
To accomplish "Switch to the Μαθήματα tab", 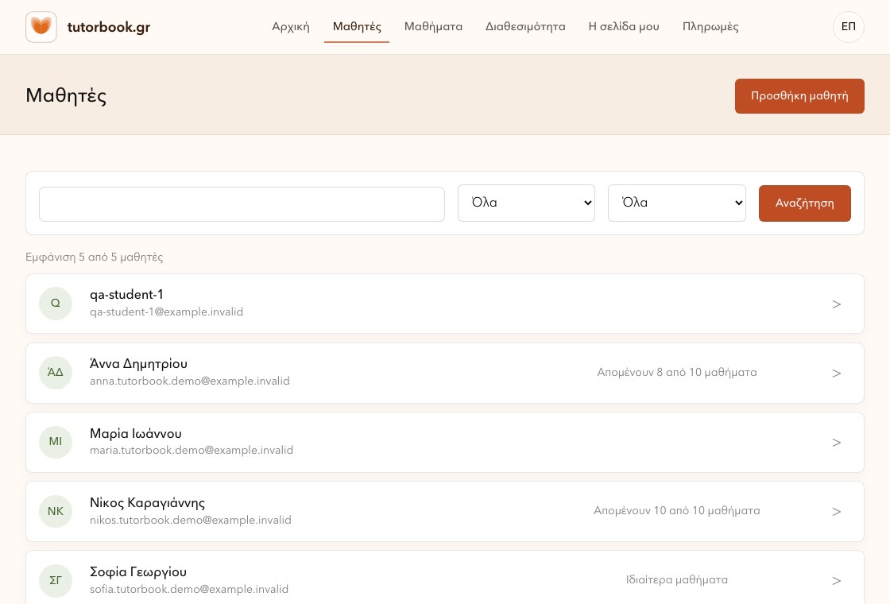I will tap(433, 27).
